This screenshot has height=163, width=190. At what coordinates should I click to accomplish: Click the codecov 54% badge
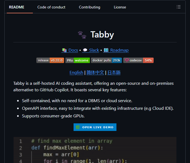138,60
